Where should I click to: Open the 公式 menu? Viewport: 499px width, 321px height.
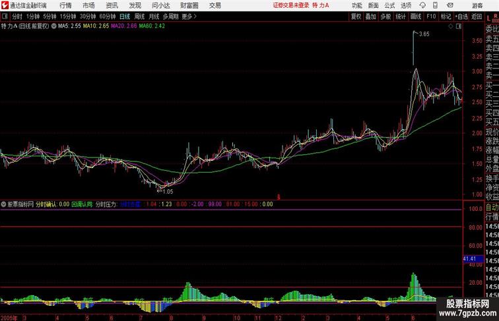[x=389, y=5]
